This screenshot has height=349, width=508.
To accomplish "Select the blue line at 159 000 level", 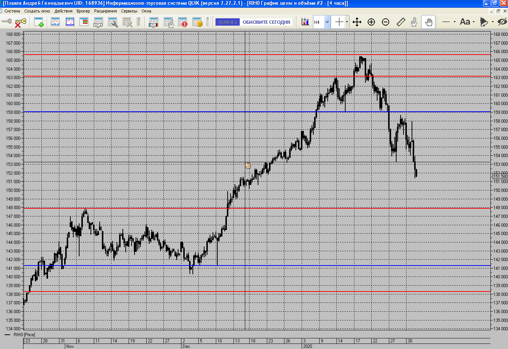I will pyautogui.click(x=257, y=112).
